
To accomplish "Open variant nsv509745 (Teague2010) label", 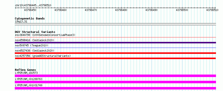I will coord(32,45).
